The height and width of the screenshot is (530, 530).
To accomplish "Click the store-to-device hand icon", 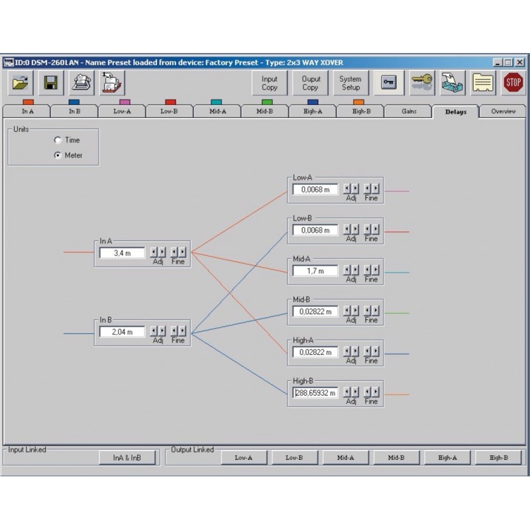I will click(112, 83).
